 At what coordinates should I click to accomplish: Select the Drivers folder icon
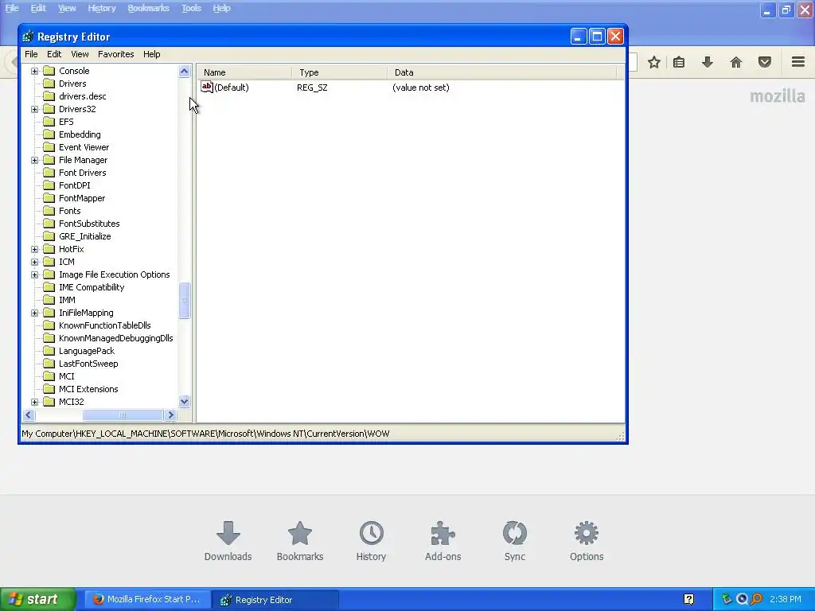[49, 84]
